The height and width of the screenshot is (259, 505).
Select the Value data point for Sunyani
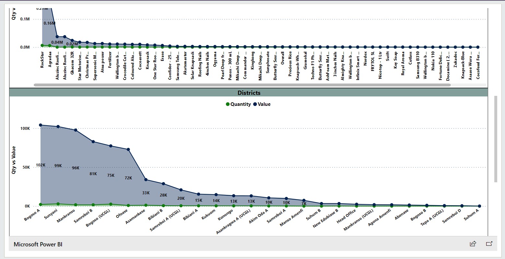point(58,127)
